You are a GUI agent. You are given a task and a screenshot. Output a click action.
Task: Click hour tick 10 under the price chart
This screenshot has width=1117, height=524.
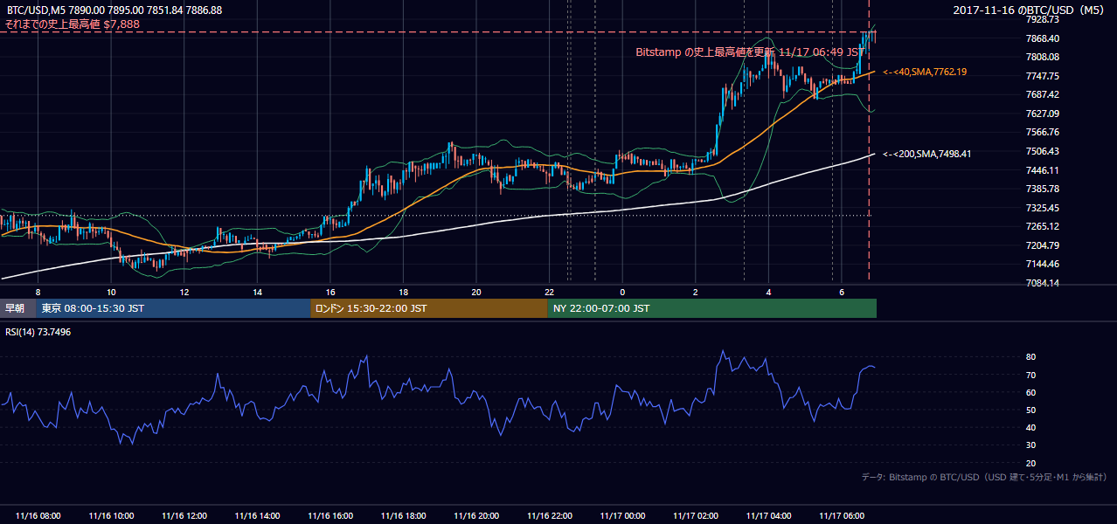click(111, 292)
